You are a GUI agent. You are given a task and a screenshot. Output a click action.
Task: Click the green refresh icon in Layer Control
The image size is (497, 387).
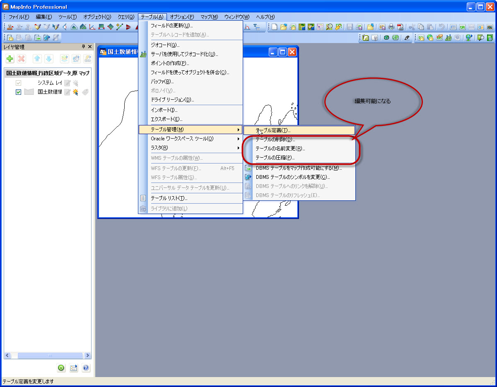(x=61, y=368)
